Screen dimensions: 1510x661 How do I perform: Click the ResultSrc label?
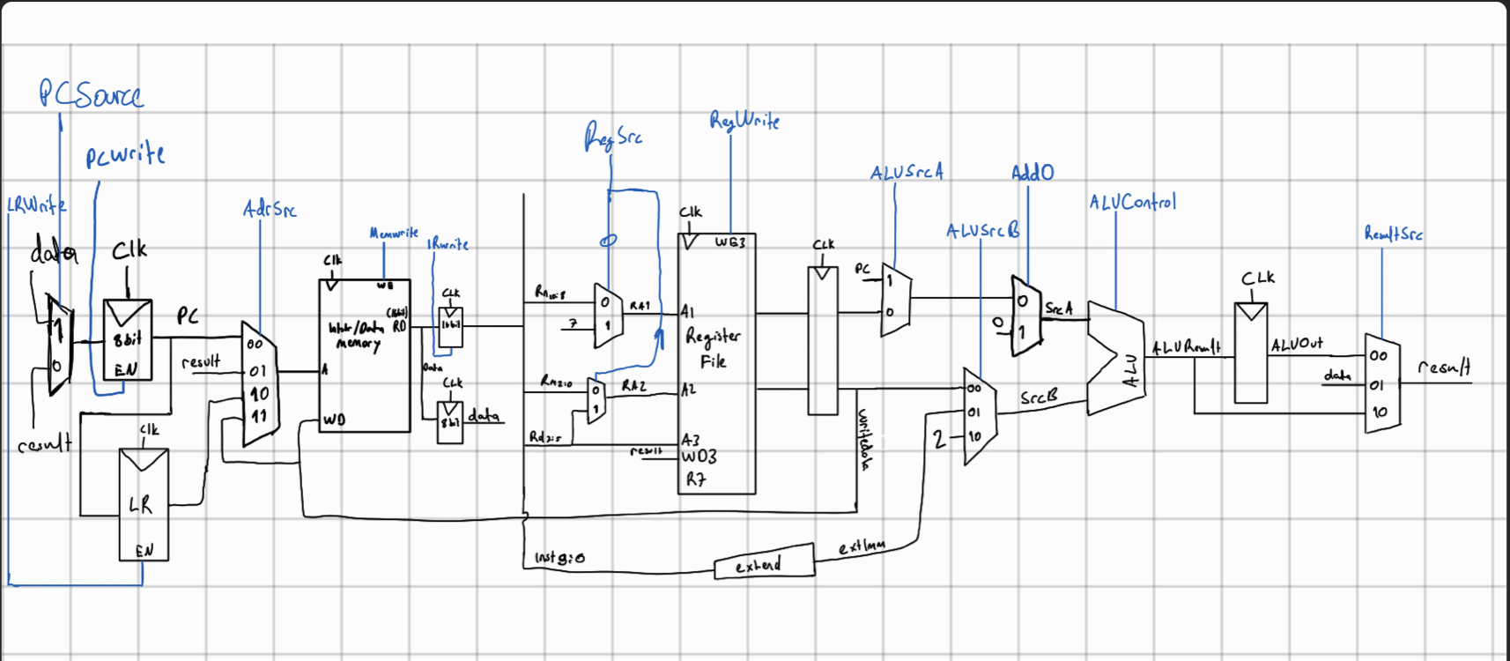point(1393,234)
